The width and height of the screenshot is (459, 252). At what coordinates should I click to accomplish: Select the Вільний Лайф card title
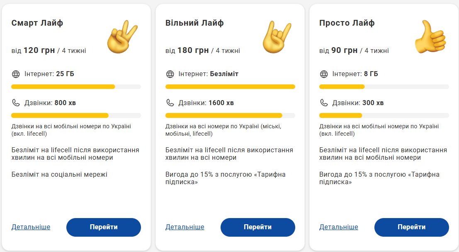tap(194, 23)
